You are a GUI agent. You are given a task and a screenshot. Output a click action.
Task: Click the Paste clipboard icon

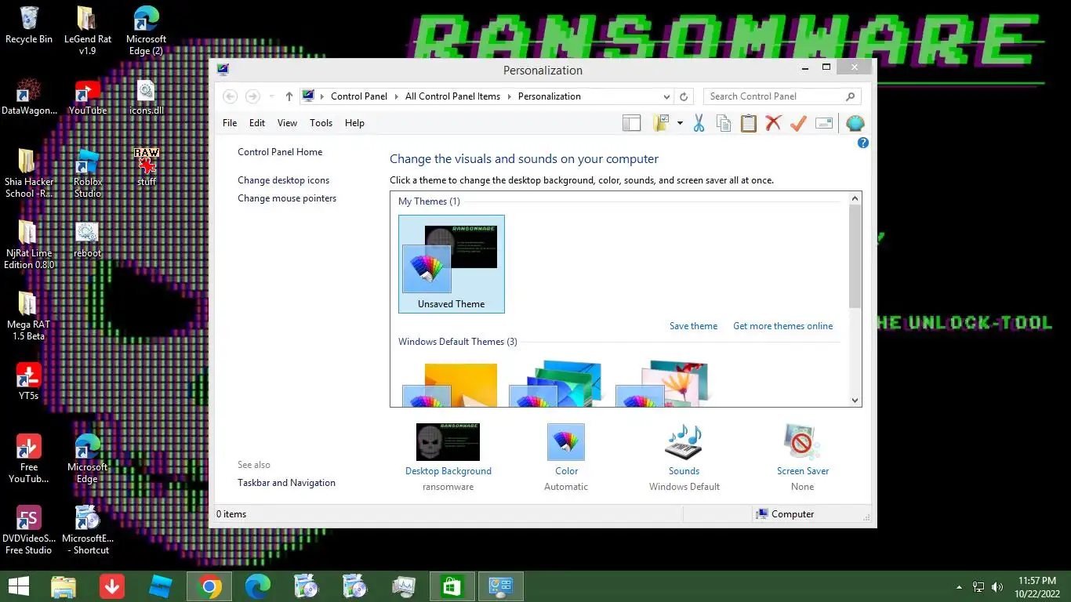tap(749, 123)
